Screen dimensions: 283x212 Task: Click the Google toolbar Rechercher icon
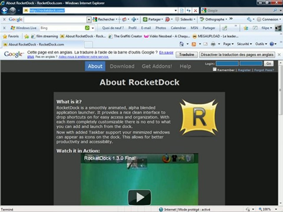95,19
